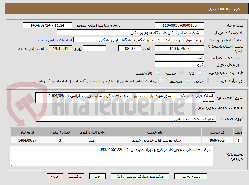Screen dimensions: 249x185
Task: Open اطلاعات تماس خریدار link
Action: tap(54, 40)
